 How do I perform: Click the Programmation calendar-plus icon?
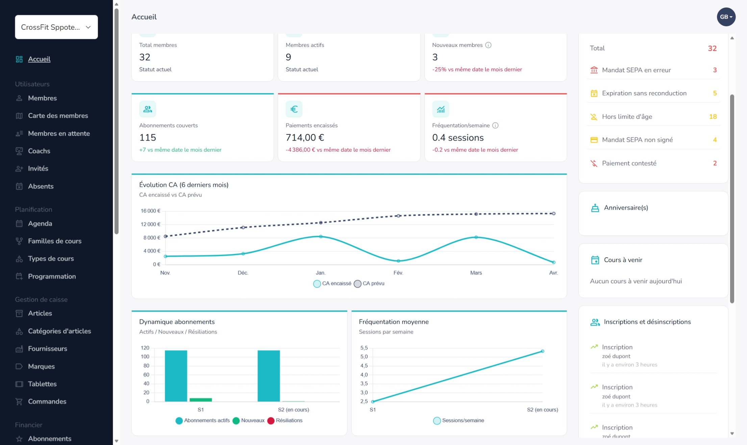(x=19, y=277)
